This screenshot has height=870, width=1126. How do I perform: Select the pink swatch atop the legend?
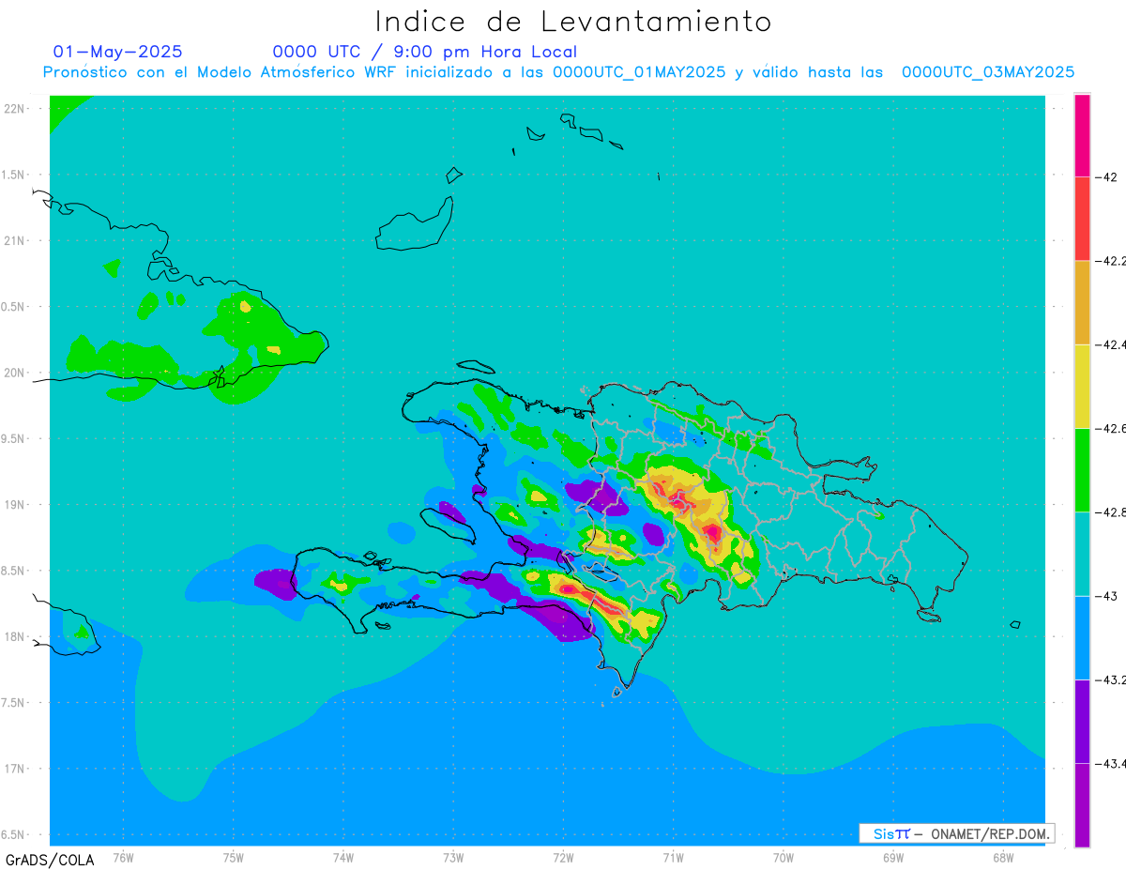(x=1082, y=135)
